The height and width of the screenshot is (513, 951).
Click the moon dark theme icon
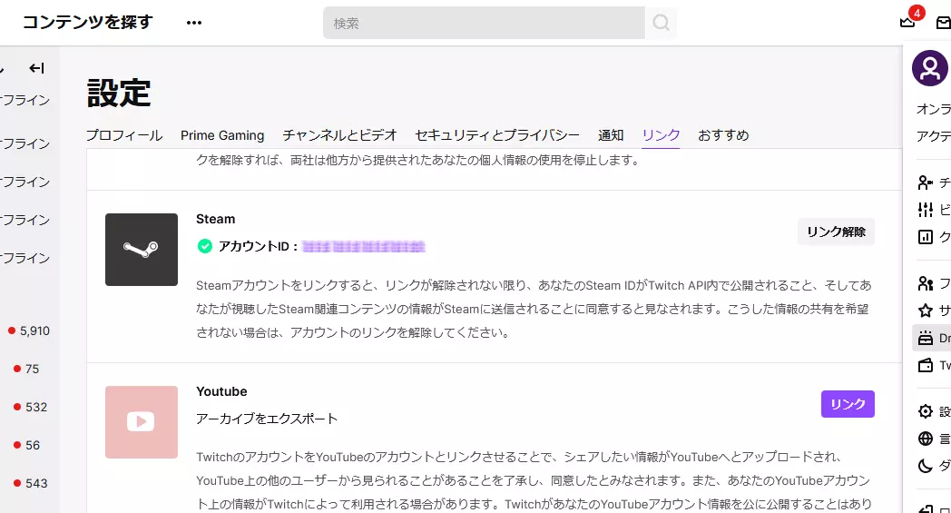pos(925,466)
